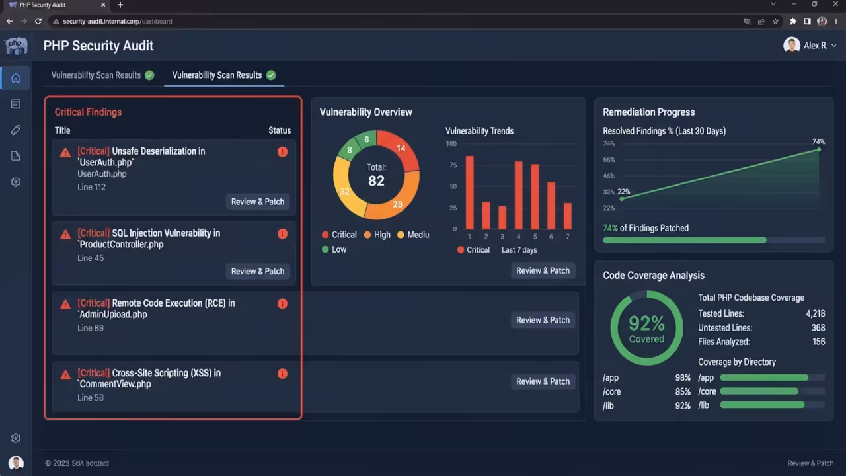The image size is (846, 476).
Task: Click red status icon for SQL Injection
Action: tap(282, 234)
